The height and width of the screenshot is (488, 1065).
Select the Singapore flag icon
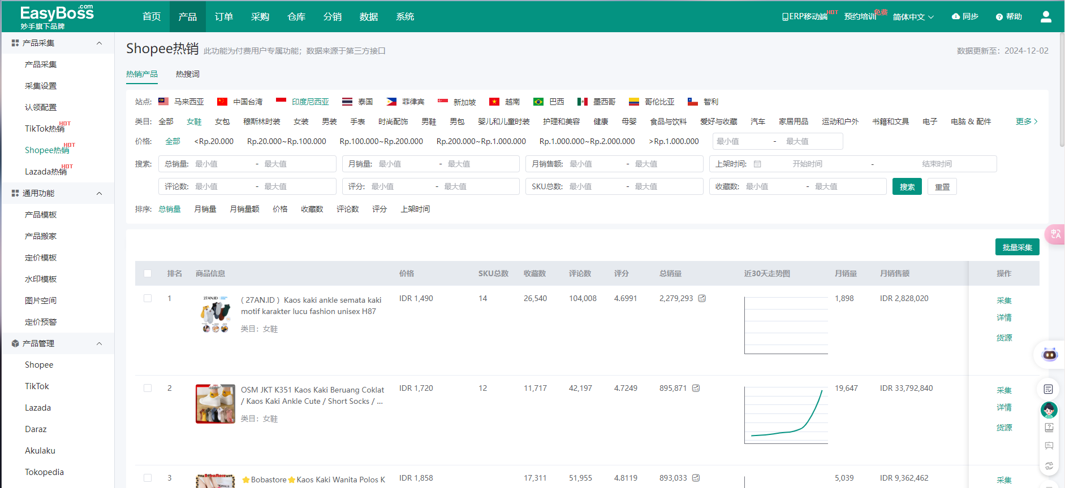[443, 102]
